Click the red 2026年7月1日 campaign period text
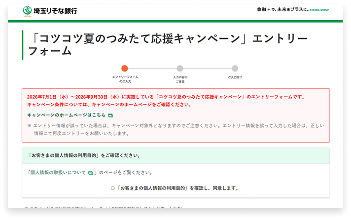 pos(166,97)
